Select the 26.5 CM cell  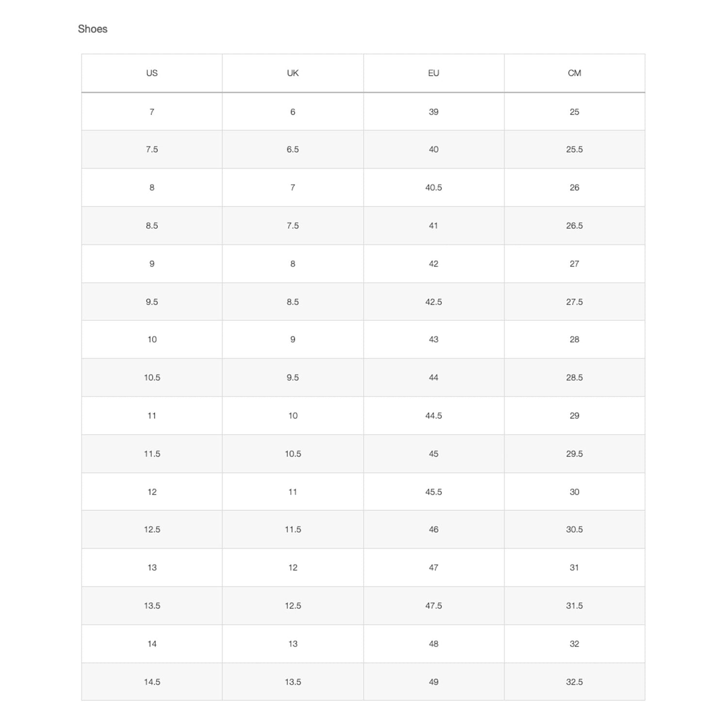click(574, 226)
